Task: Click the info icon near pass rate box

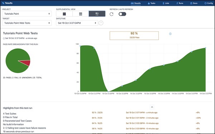Action: [x=170, y=34]
